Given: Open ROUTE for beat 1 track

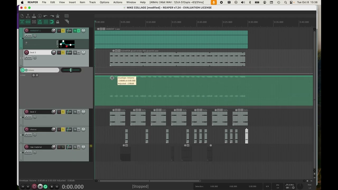Looking at the screenshot, I should click(69, 53).
